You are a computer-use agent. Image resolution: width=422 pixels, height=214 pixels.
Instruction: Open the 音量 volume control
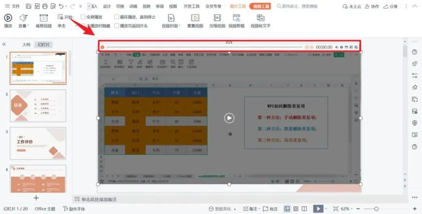pyautogui.click(x=24, y=21)
